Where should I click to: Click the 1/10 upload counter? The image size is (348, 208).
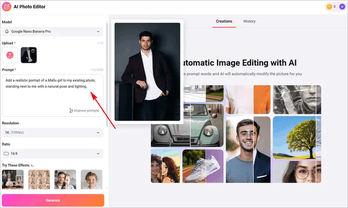click(x=100, y=43)
